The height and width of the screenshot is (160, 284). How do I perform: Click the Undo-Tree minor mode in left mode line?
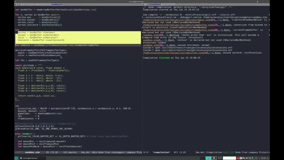(x=105, y=152)
